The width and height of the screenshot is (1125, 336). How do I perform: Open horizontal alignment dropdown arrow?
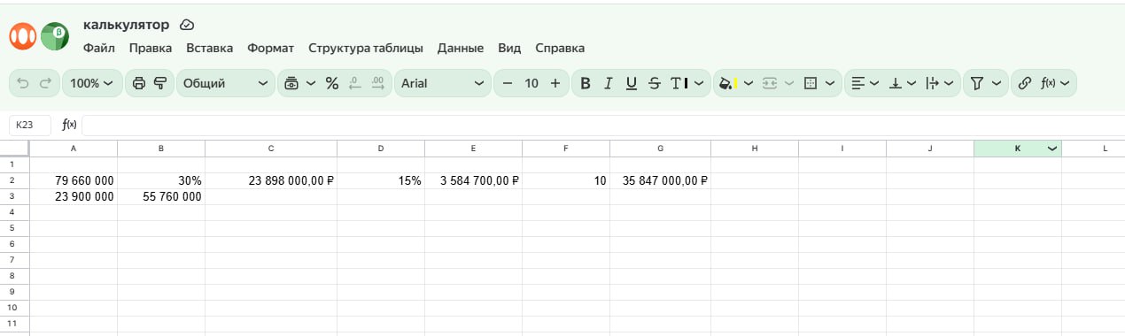pos(874,83)
